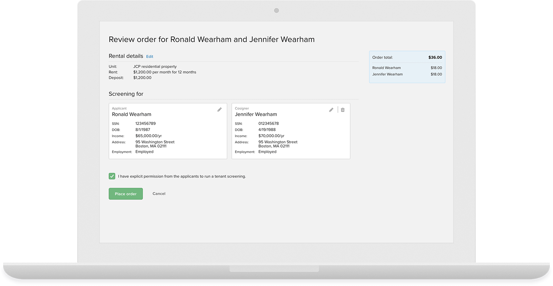Edit Jennifer Wearham cosigner pencil icon
Image resolution: width=553 pixels, height=286 pixels.
pos(331,110)
